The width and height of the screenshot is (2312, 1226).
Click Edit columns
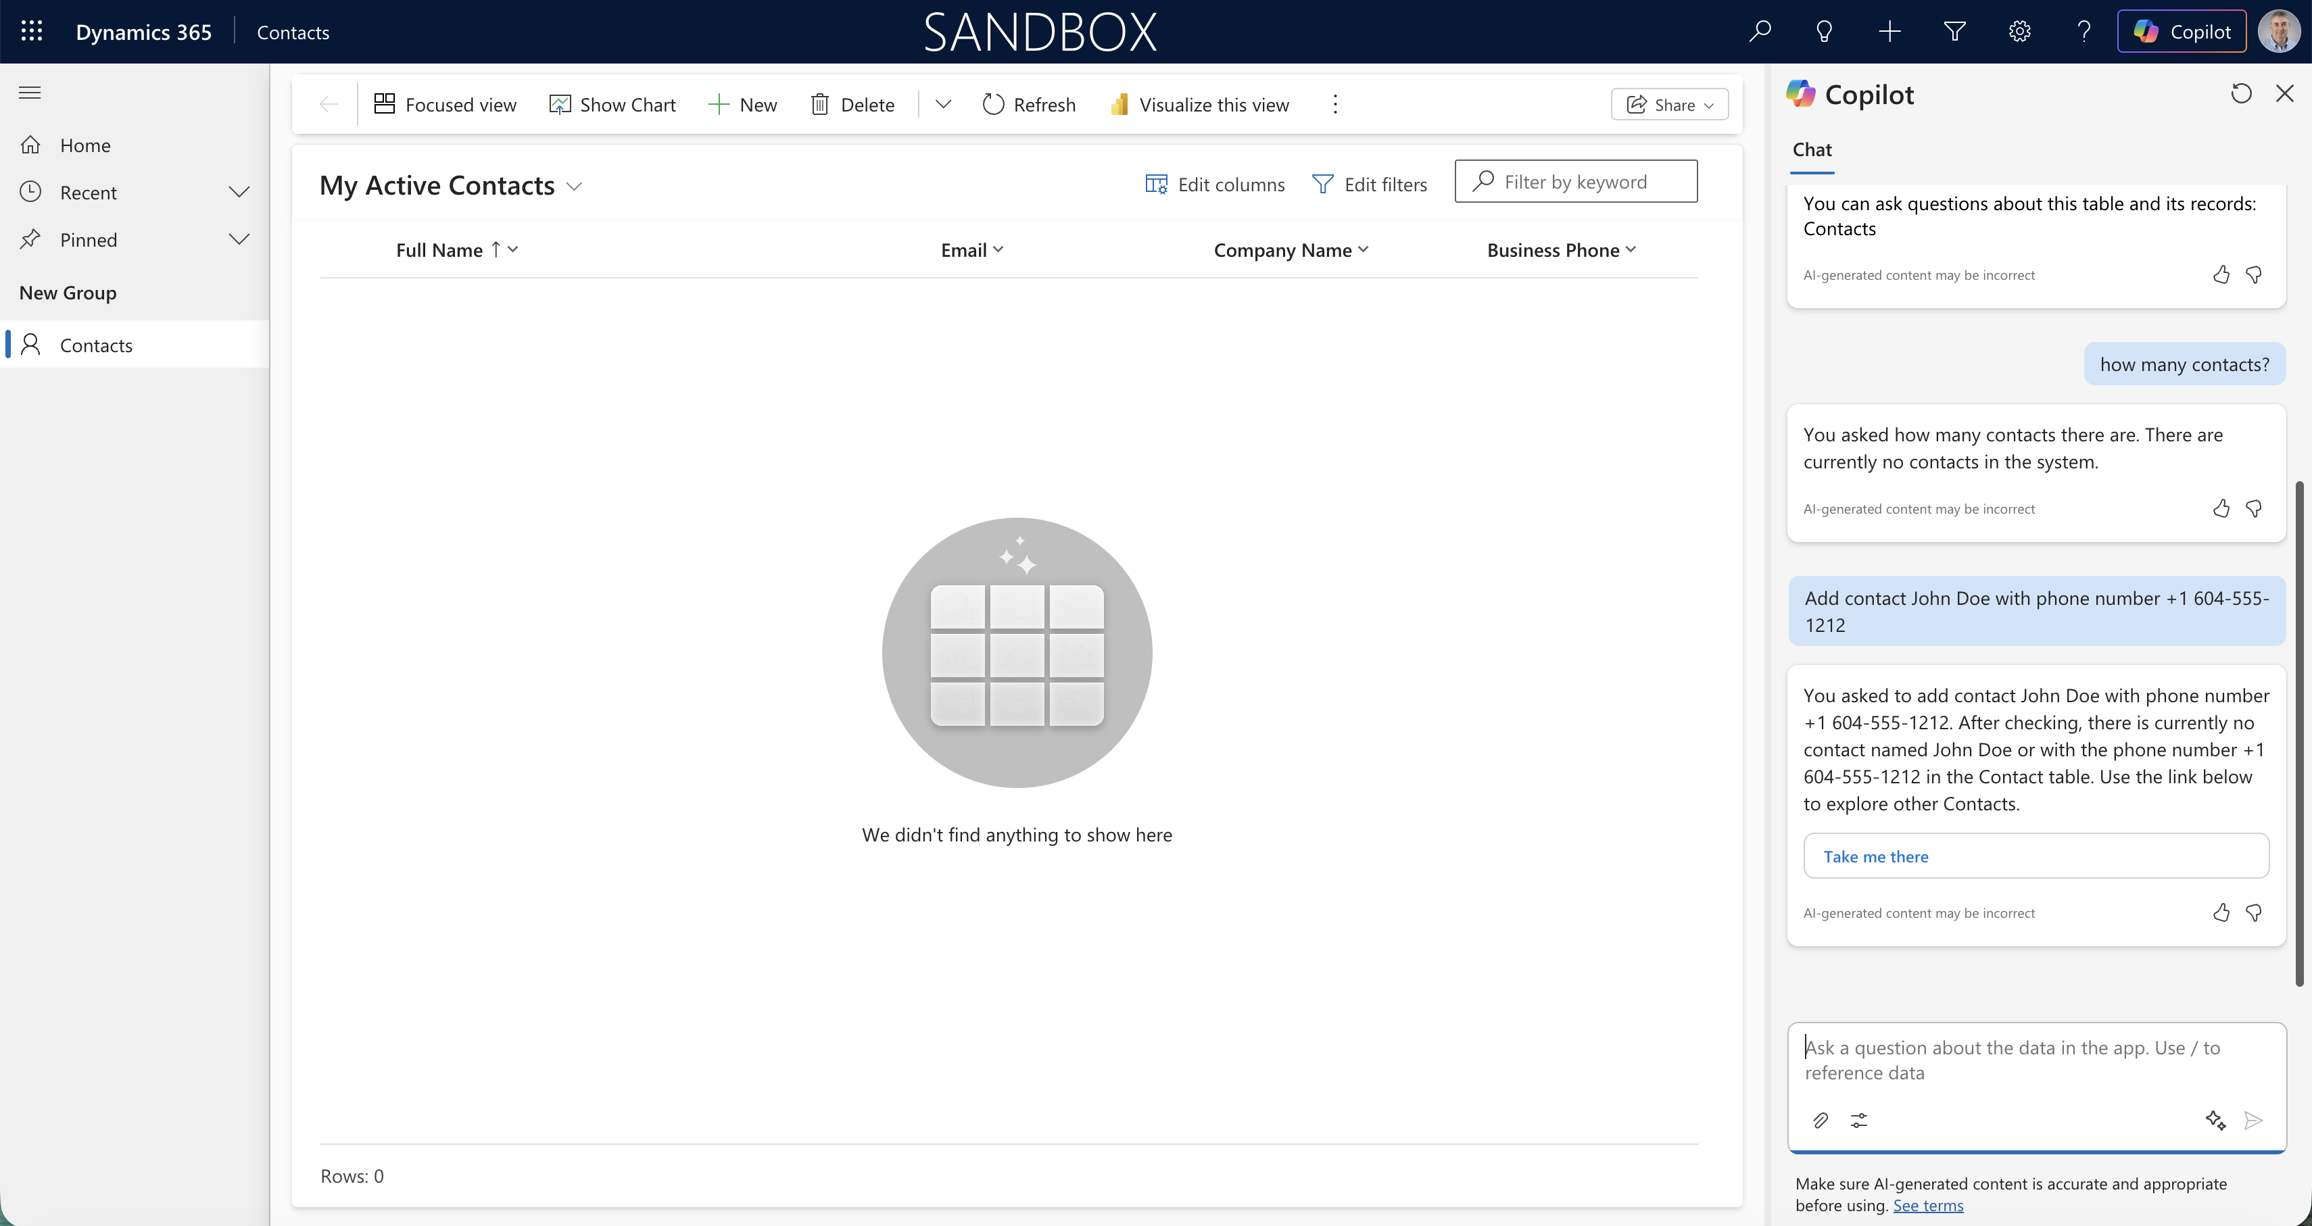[1215, 184]
